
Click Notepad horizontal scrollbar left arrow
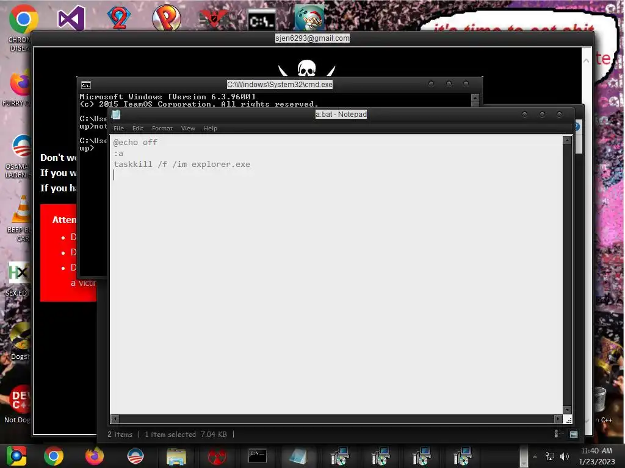115,419
